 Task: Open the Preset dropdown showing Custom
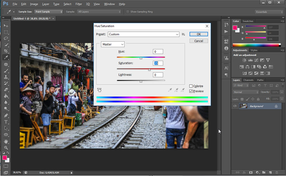[144, 34]
